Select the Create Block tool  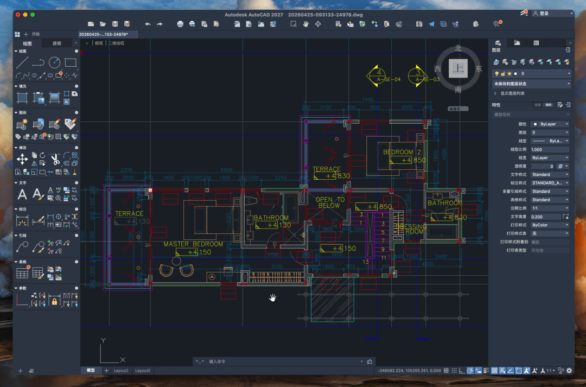pos(22,124)
